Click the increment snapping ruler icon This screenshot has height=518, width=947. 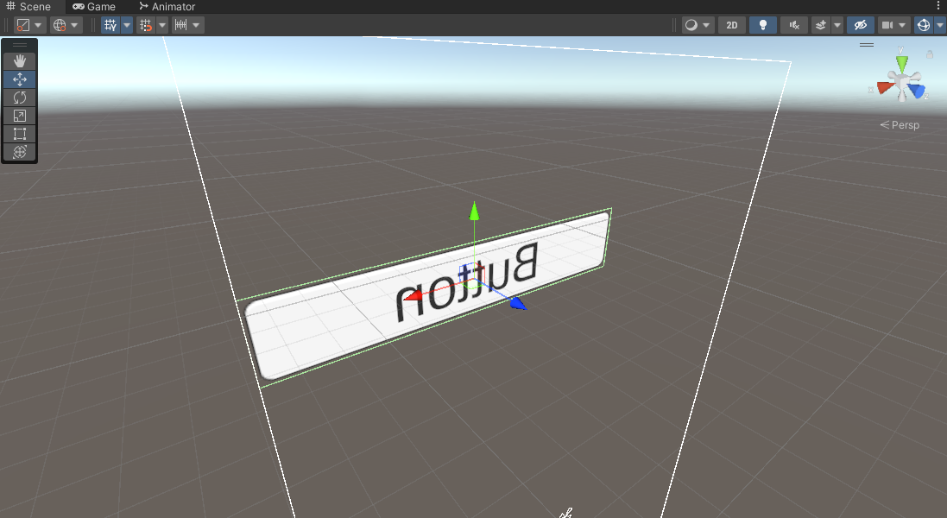[x=180, y=25]
